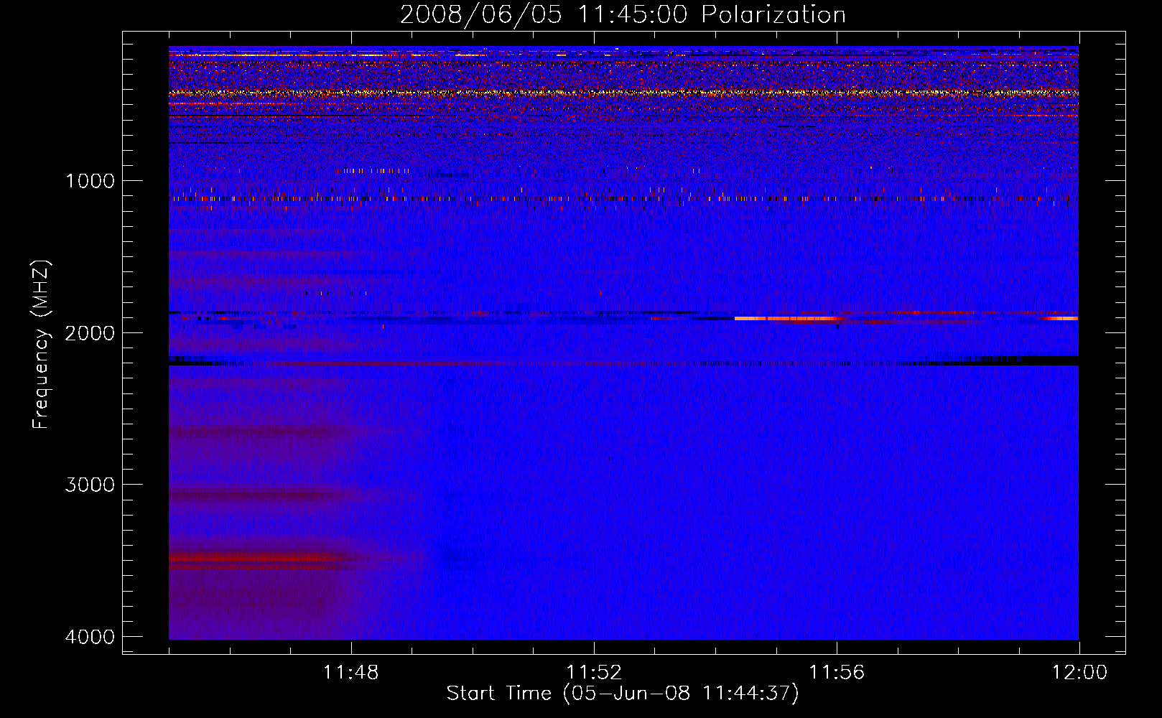The image size is (1162, 718).
Task: Click the '12:00' time tick label
Action: pos(1079,673)
